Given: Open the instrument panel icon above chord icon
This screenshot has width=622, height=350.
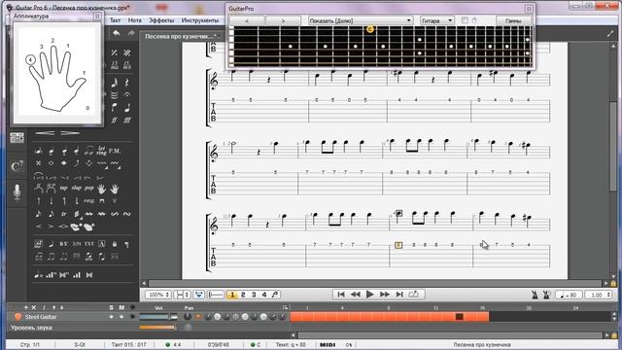Looking at the screenshot, I should pyautogui.click(x=17, y=138).
